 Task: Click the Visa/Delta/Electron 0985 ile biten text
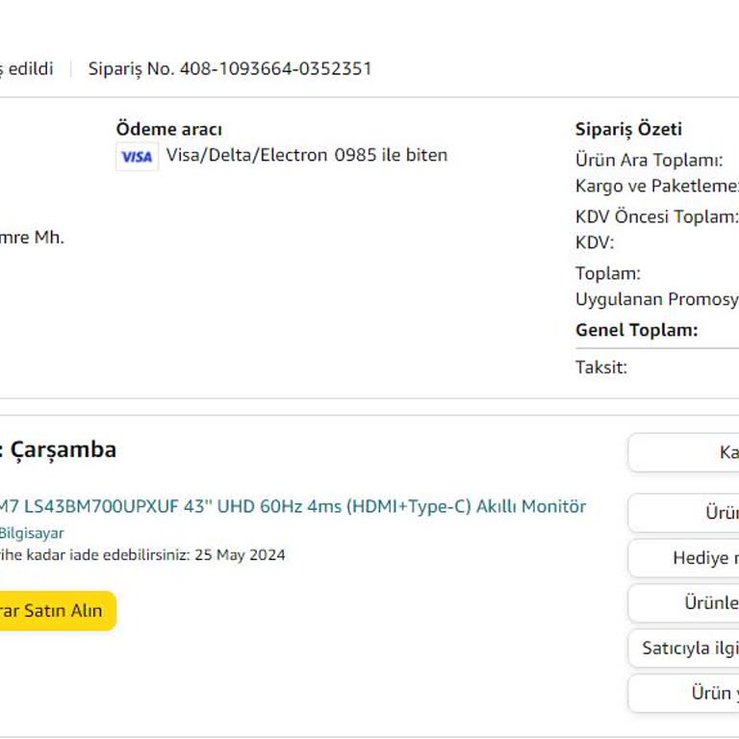[x=307, y=155]
